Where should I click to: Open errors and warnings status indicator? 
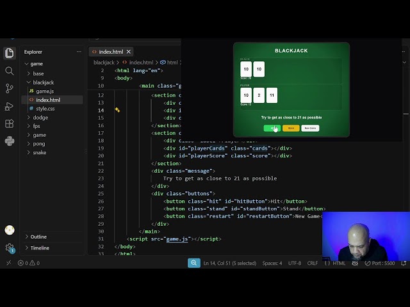[x=29, y=263]
